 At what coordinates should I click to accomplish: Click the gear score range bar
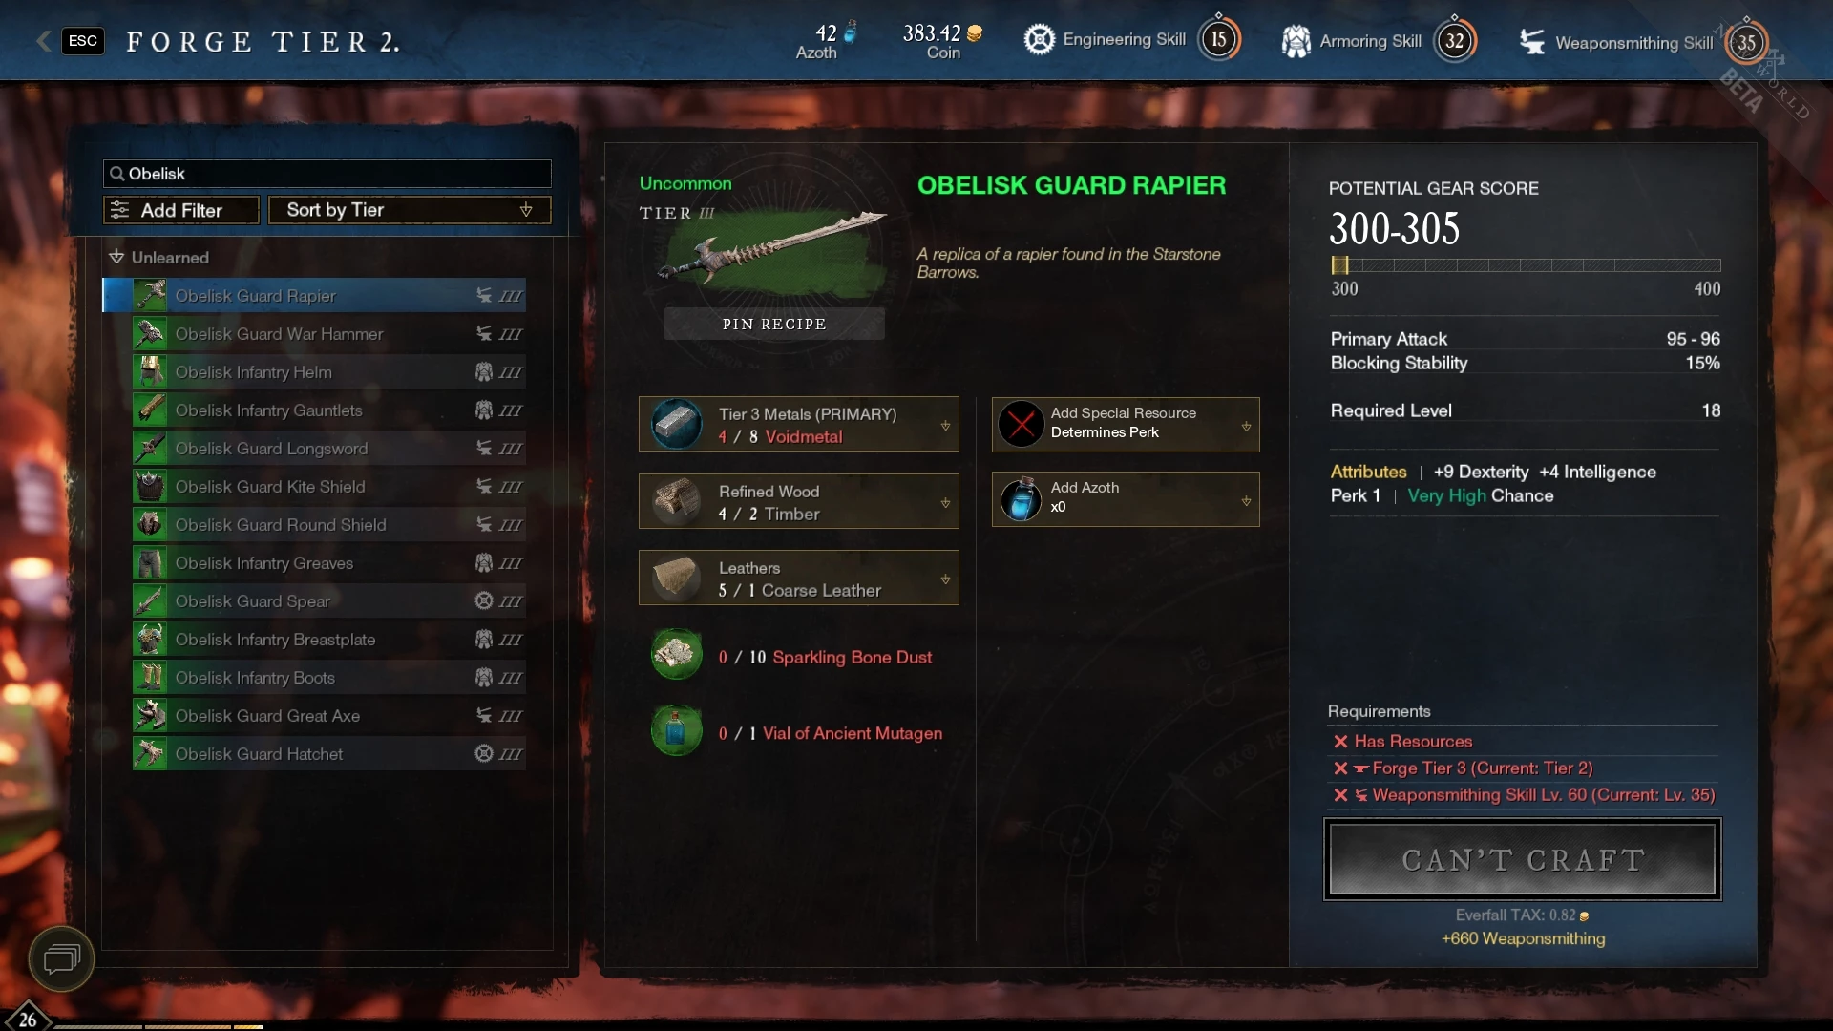(1526, 265)
